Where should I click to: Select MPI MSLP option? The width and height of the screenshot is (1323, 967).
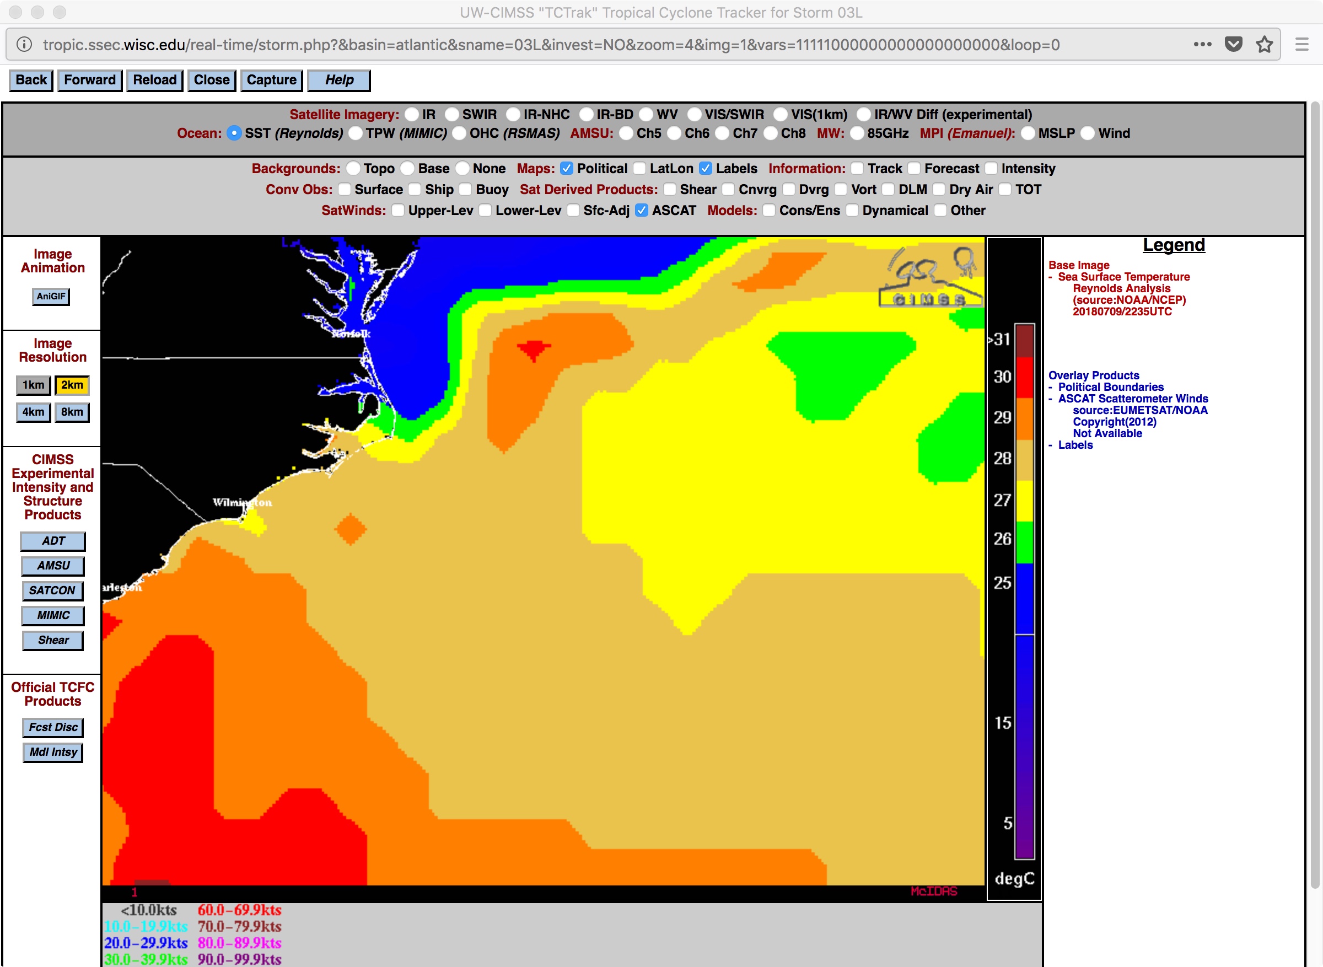point(1028,133)
